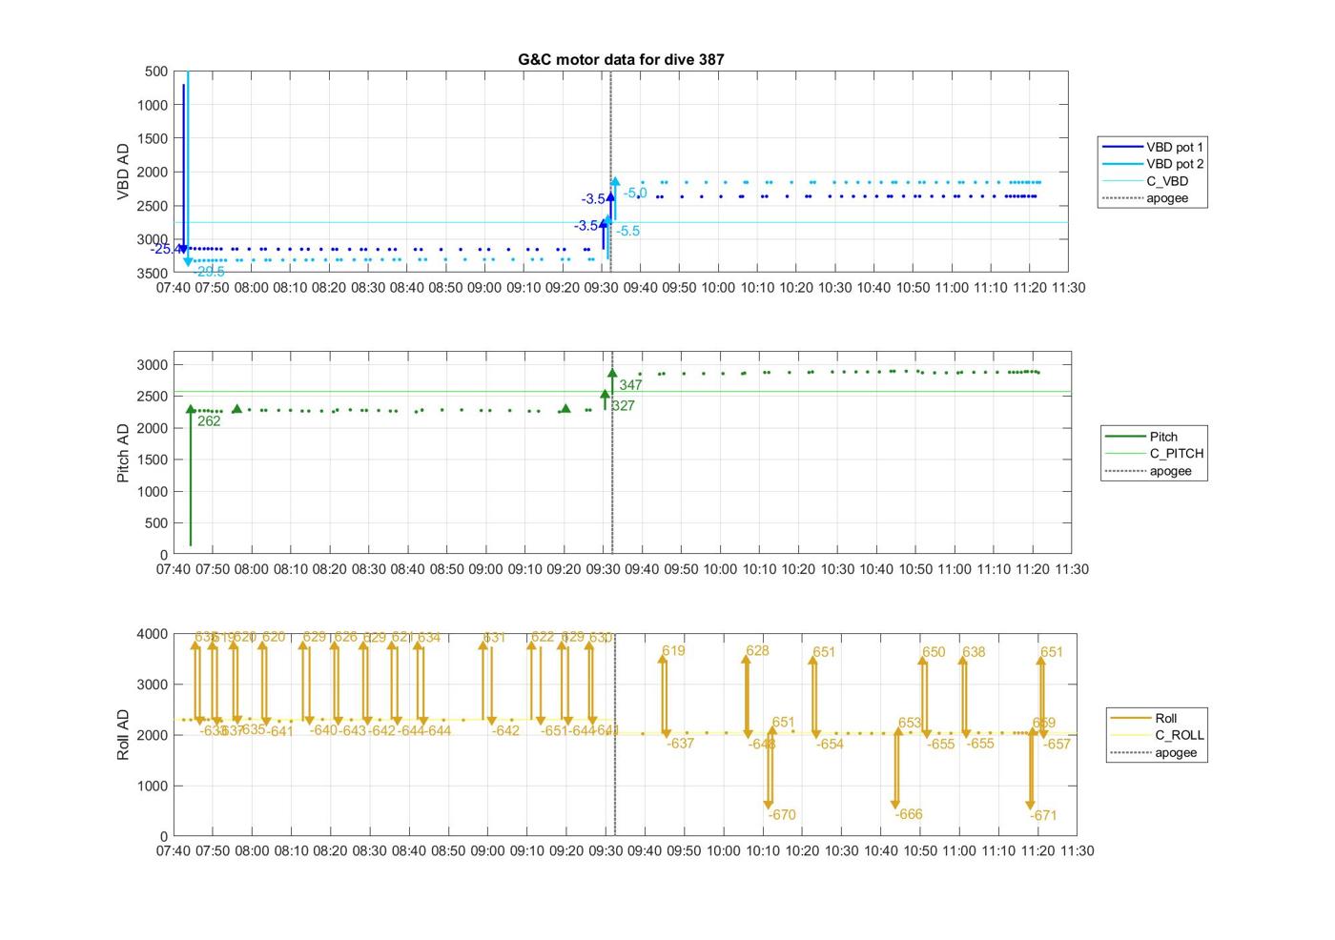Click the "-654" annotation in Roll plot
This screenshot has width=1335, height=940.
click(830, 744)
